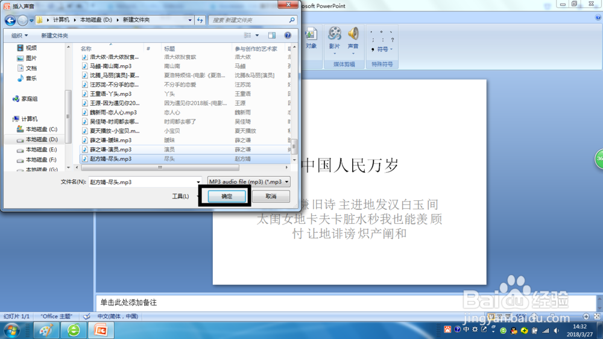
Task: Select 图片 in the navigation pane
Action: 27,58
